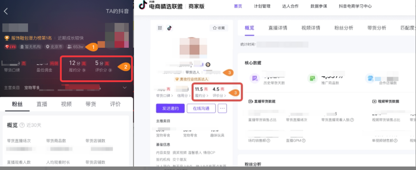Screen dimensions: 416x170
Task: Switch to the 直播 tab
Action: coord(42,104)
